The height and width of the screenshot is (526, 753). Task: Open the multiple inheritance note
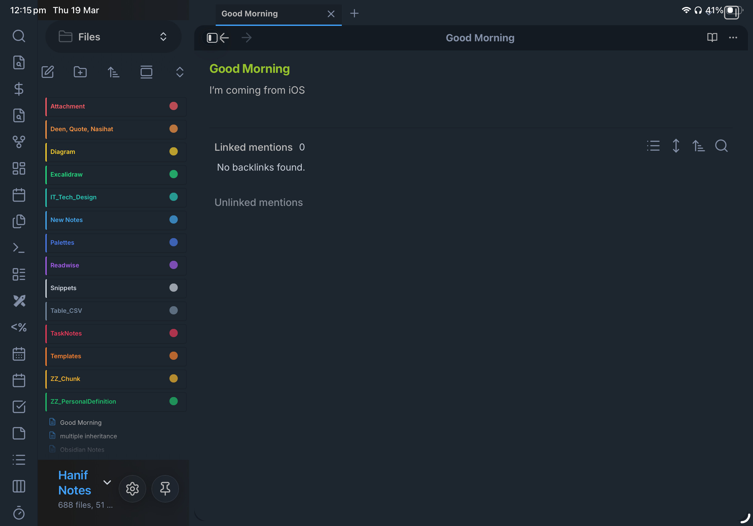(x=88, y=436)
